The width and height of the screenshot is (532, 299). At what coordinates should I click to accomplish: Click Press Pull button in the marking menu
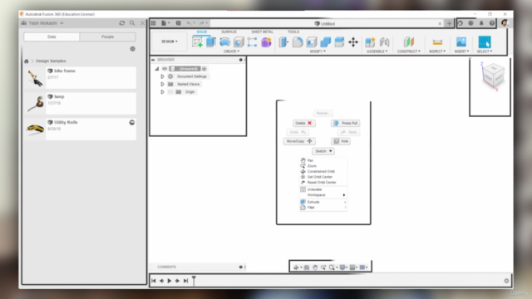(346, 123)
